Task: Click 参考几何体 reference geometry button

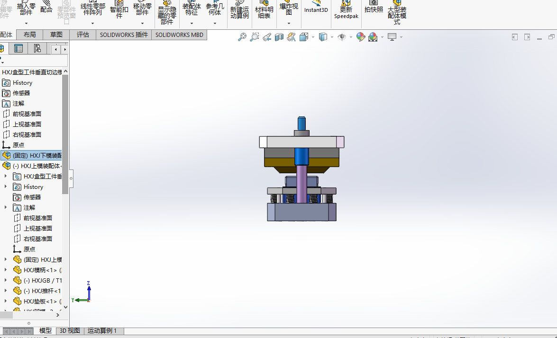Action: point(215,9)
